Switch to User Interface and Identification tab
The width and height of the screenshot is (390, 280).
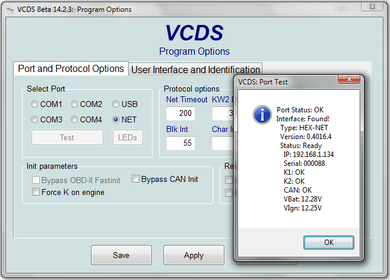pyautogui.click(x=195, y=70)
